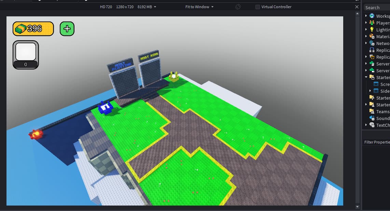This screenshot has height=211, width=390.
Task: Expand the Players tree node
Action: pyautogui.click(x=366, y=23)
